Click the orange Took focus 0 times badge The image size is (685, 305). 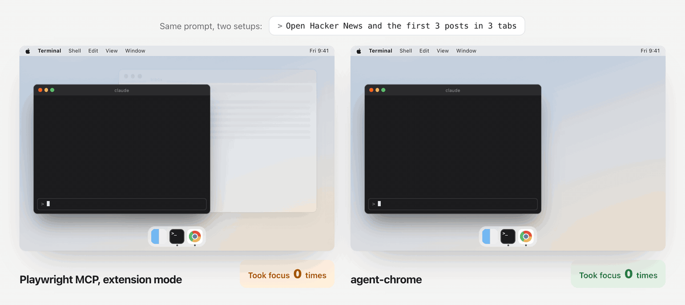[x=287, y=275]
